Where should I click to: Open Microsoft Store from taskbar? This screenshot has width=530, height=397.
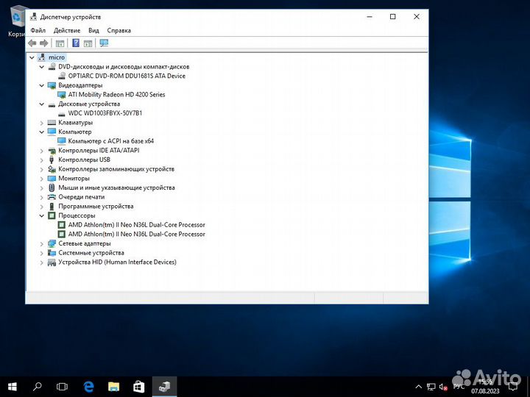[138, 387]
